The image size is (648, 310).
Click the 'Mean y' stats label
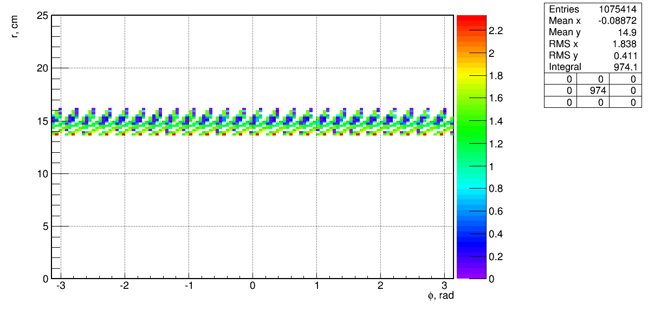pyautogui.click(x=565, y=33)
